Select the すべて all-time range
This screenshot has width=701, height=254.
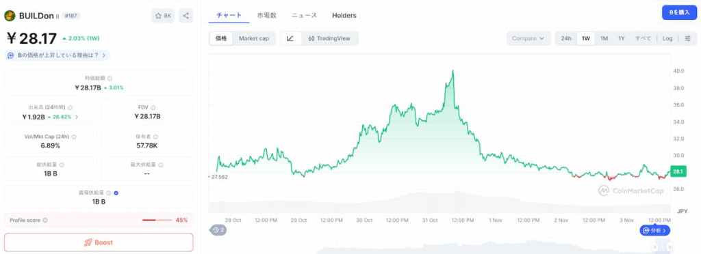643,38
